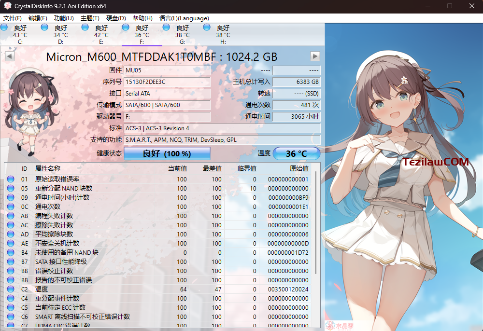Click the CrystalDiskInfo title bar app icon

(x=7, y=6)
